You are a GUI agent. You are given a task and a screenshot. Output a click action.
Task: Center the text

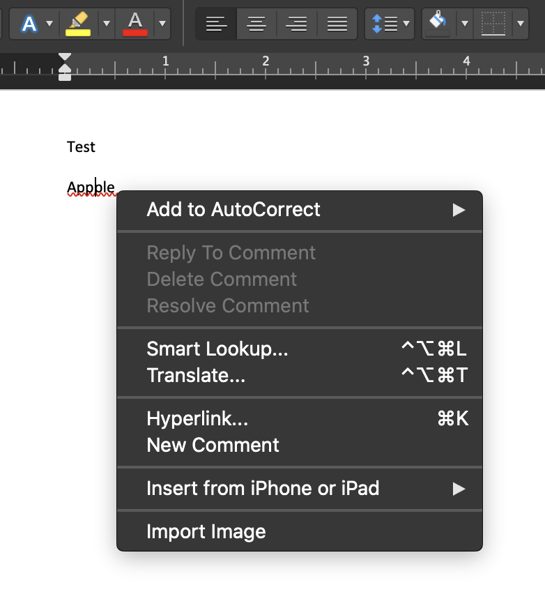point(256,24)
